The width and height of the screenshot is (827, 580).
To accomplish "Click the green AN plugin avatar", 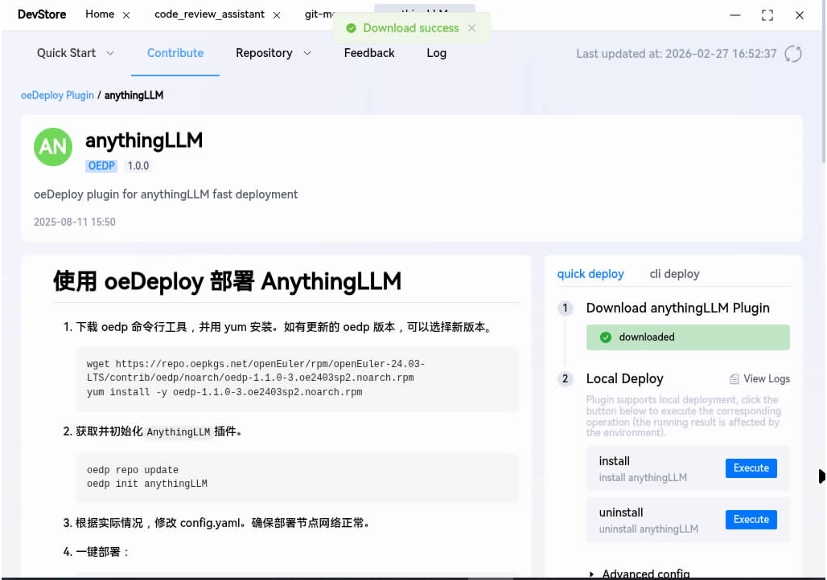I will tap(53, 147).
